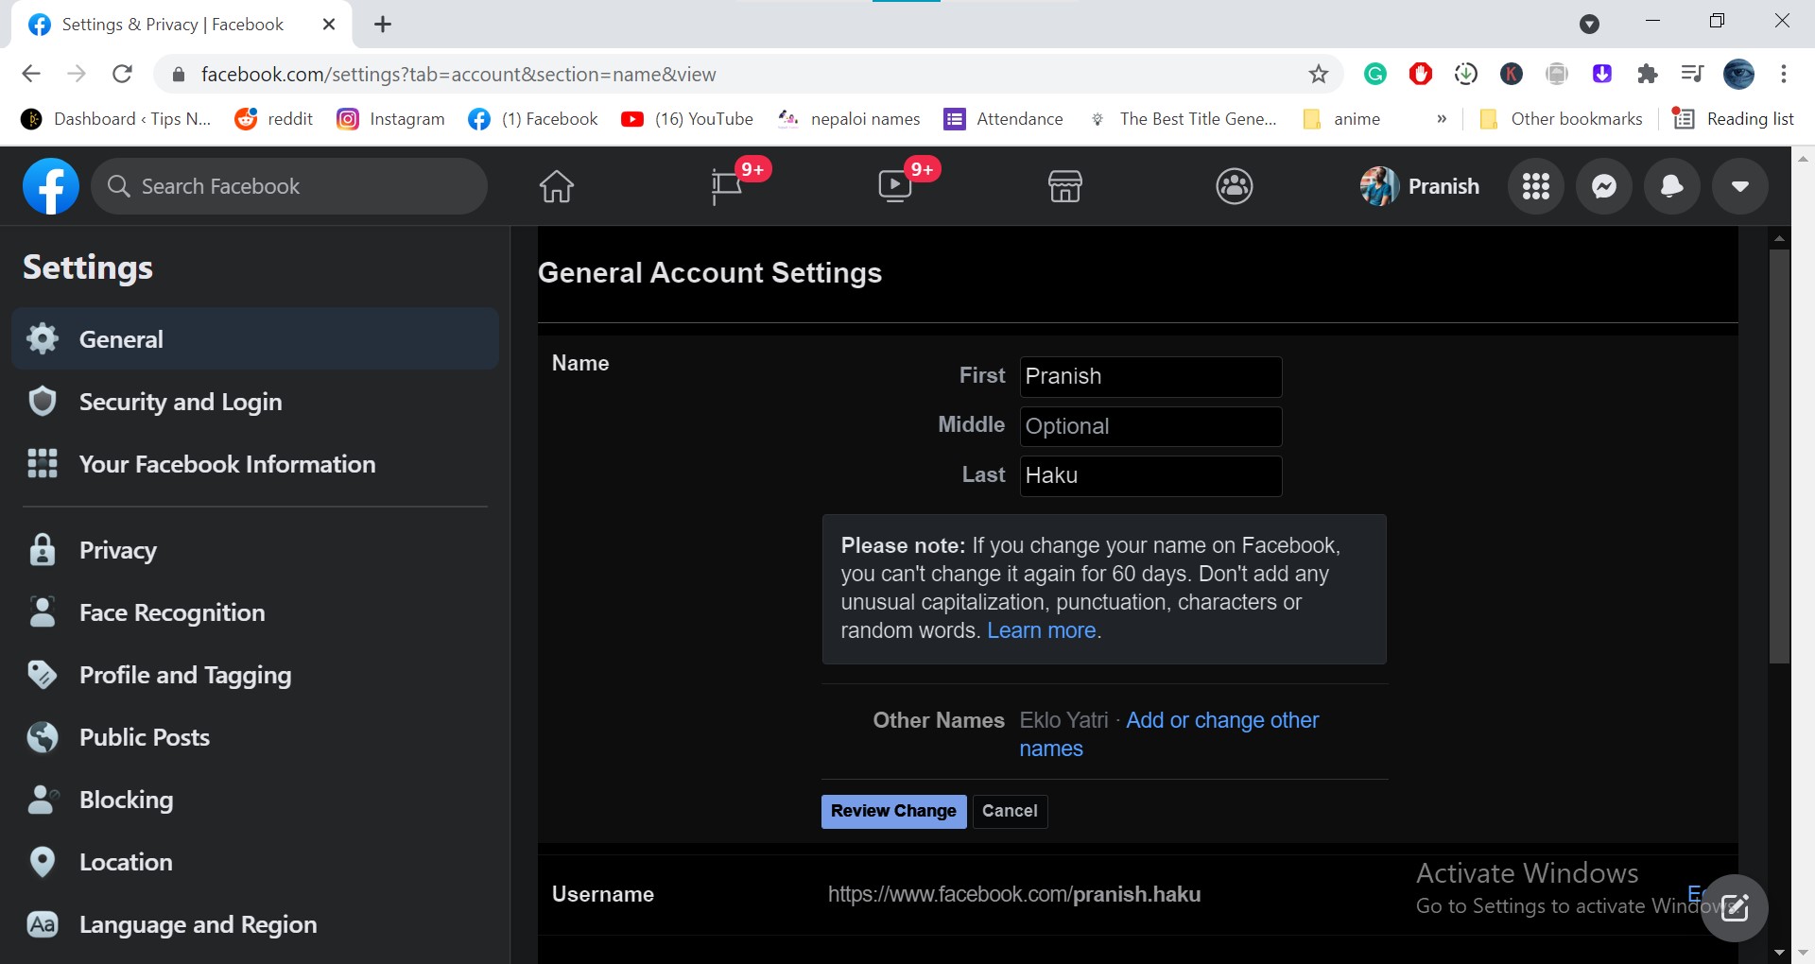Click the Facebook logo icon

[x=51, y=186]
